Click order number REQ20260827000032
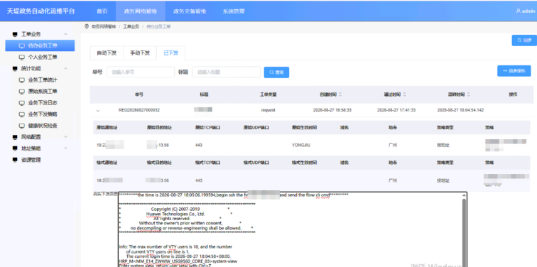 [139, 110]
